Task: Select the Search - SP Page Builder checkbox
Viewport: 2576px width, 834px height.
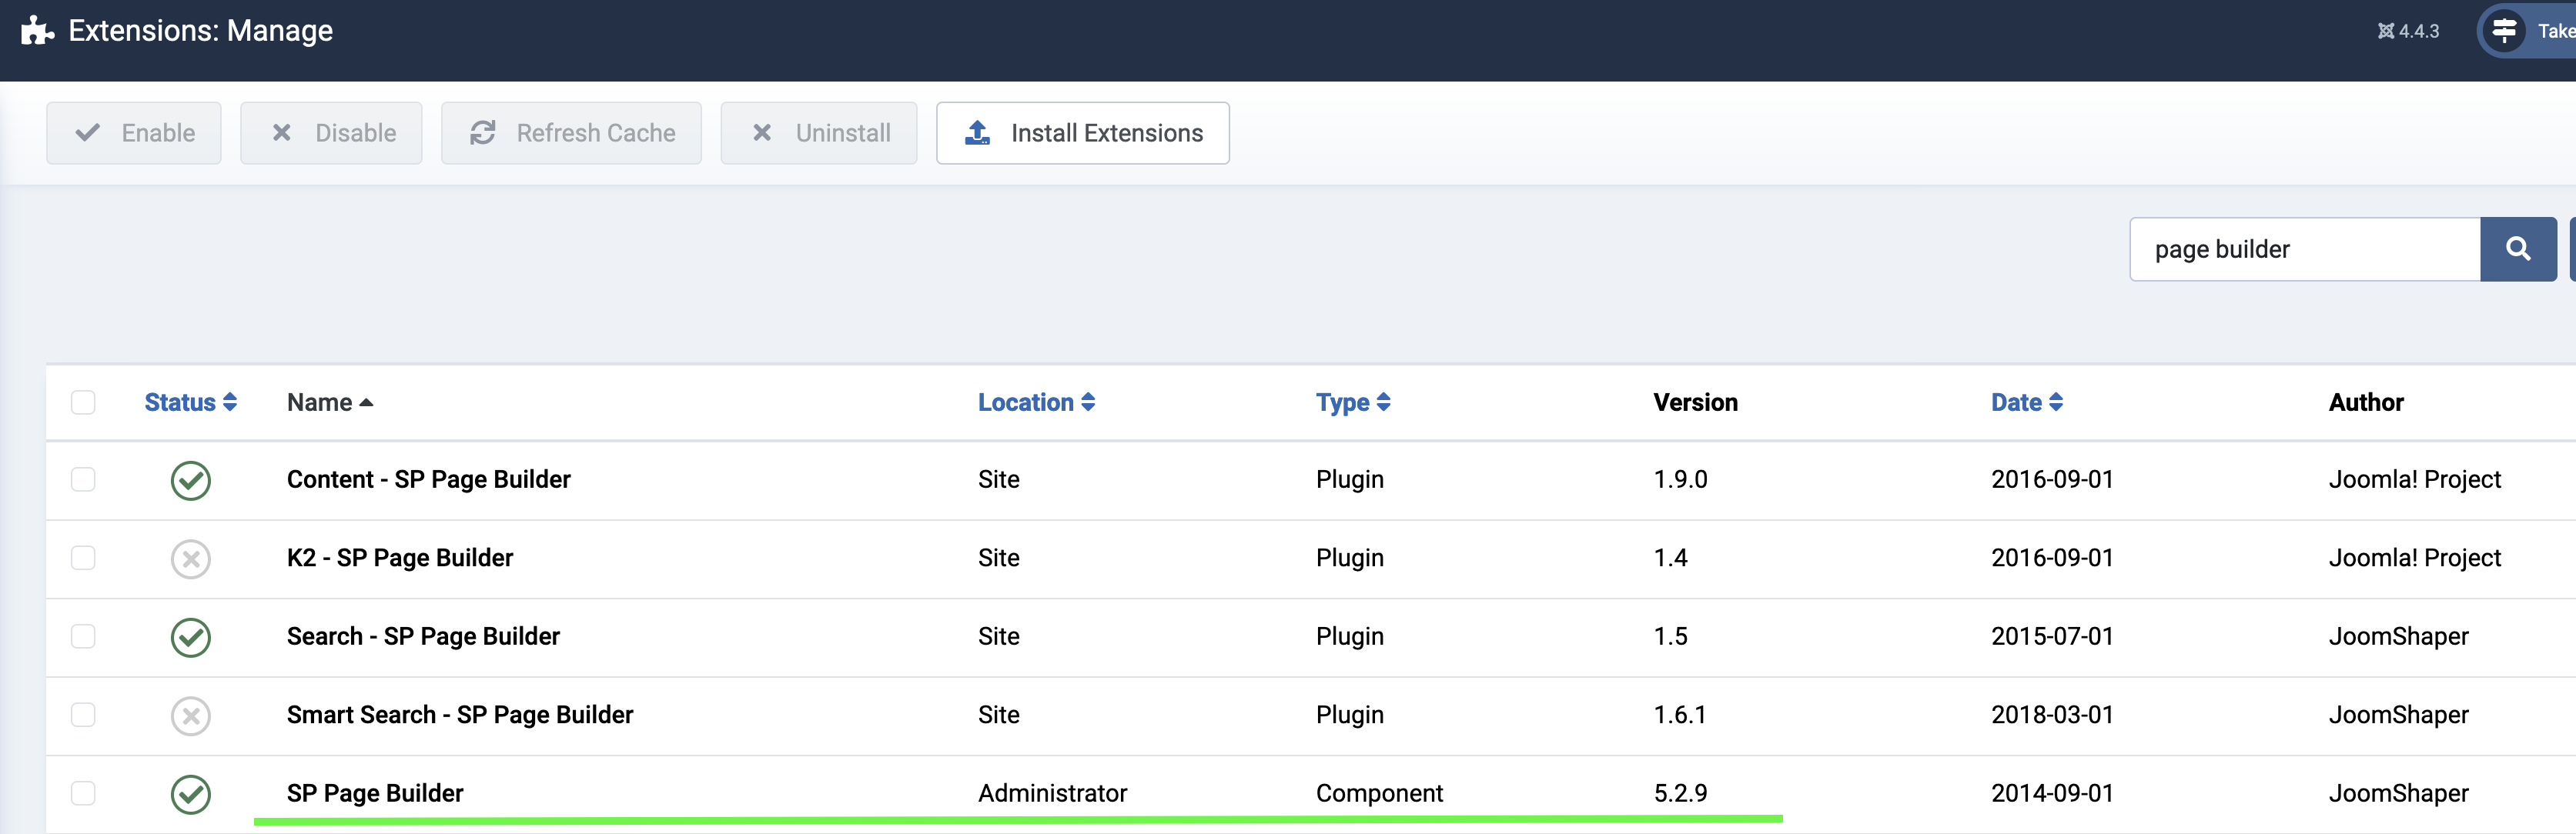Action: (83, 636)
